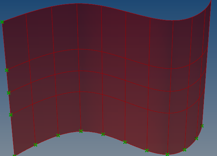This screenshot has width=217, height=156.
Task: Select left-edge point where the lowest interior curve ends
Action: [11, 115]
